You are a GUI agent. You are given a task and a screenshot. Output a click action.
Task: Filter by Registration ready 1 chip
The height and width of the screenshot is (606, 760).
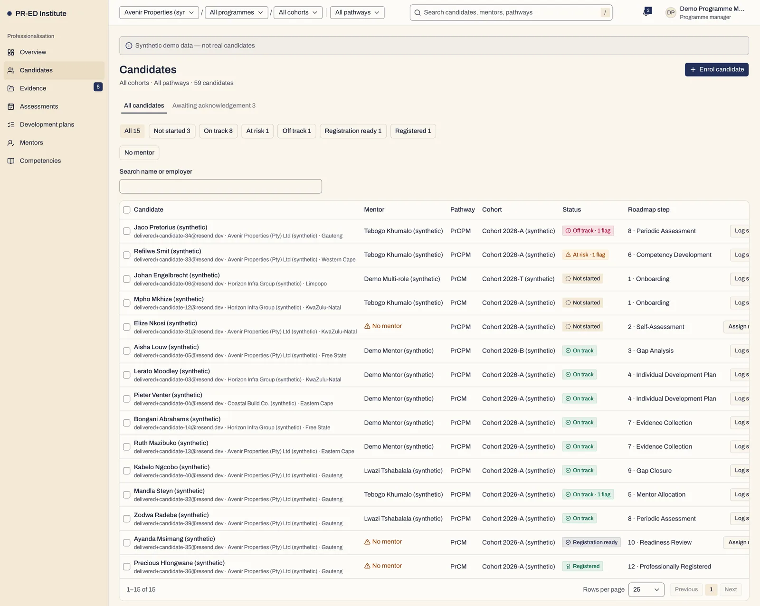pyautogui.click(x=353, y=131)
